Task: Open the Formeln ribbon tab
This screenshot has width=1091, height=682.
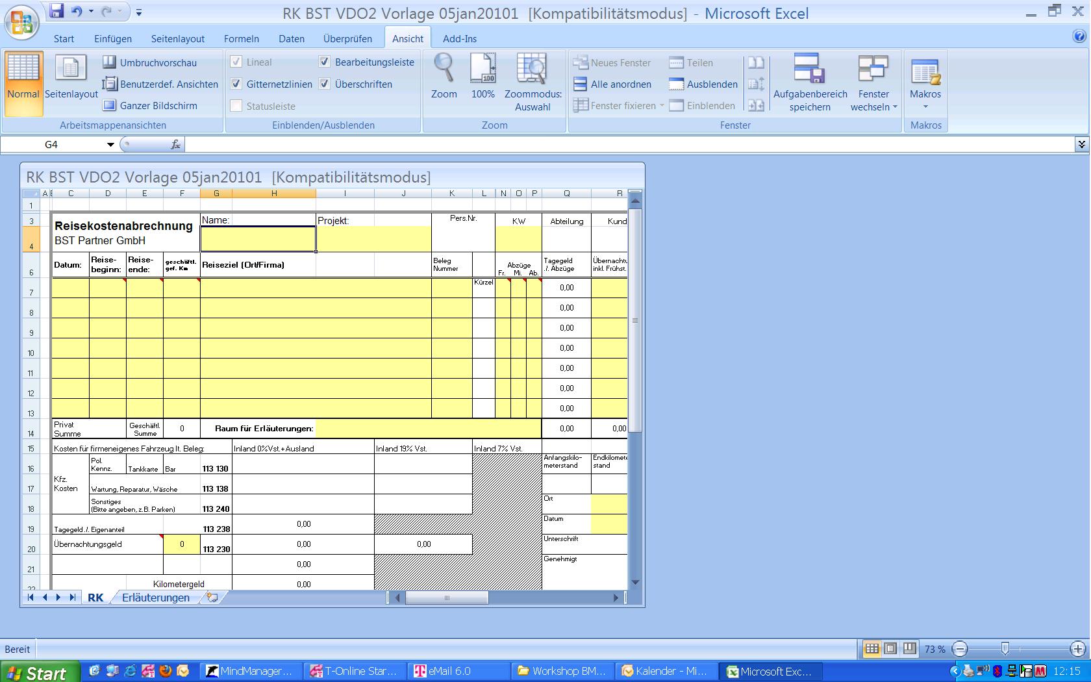Action: [241, 38]
